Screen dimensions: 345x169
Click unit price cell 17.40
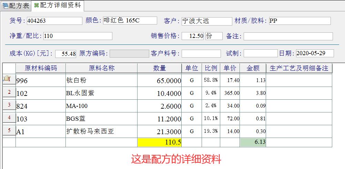[230, 80]
